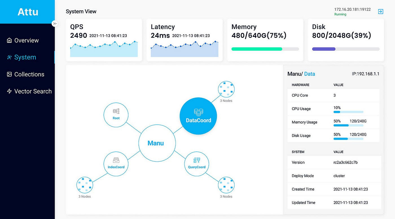Select the Manu tab in the node panel
395x219 pixels.
point(294,74)
